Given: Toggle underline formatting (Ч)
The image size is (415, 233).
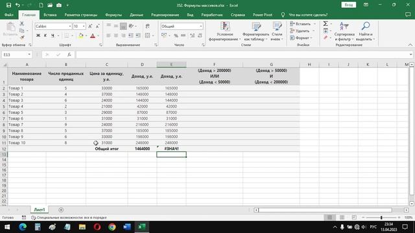Looking at the screenshot, I should [53, 36].
